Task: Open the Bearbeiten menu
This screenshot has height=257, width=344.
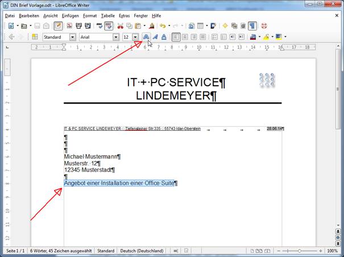Action: point(29,16)
